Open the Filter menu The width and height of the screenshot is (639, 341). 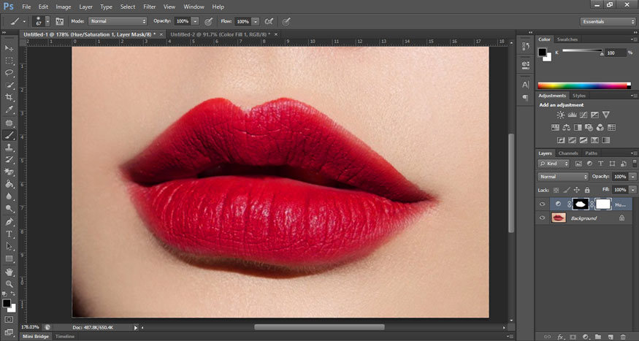click(150, 7)
